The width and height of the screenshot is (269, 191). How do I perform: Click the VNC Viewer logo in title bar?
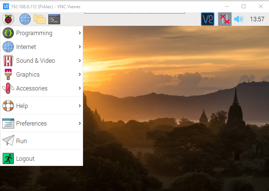(6, 6)
